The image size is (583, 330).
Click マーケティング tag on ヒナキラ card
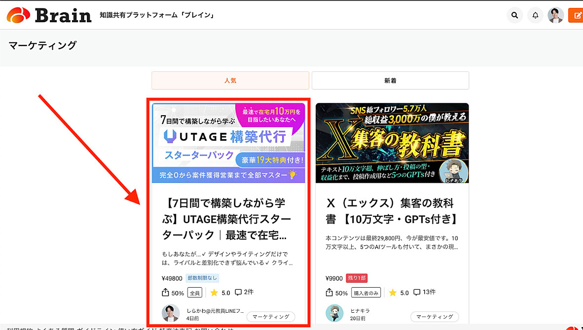(434, 317)
